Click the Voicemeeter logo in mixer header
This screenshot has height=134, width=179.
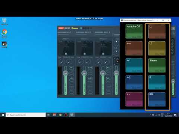coord(64,28)
